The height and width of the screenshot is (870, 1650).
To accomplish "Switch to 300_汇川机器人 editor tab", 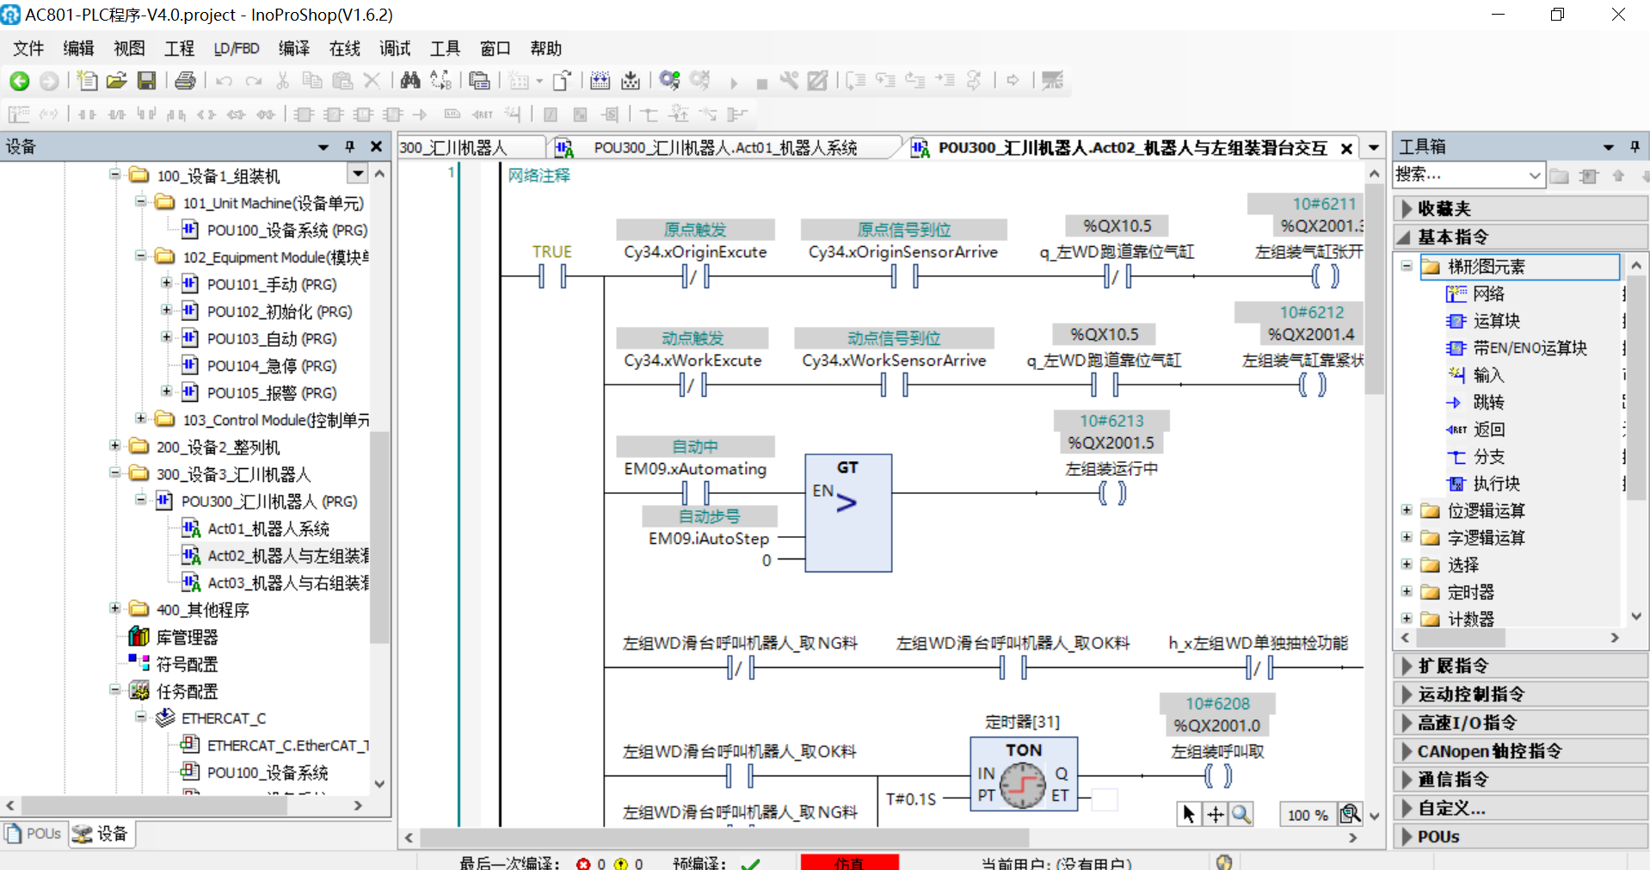I will click(x=471, y=148).
